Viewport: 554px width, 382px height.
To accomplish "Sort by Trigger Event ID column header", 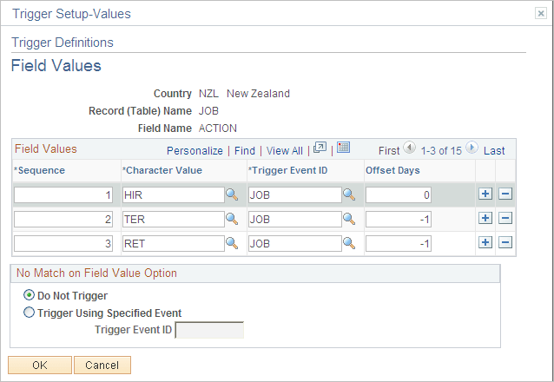I will pyautogui.click(x=288, y=170).
